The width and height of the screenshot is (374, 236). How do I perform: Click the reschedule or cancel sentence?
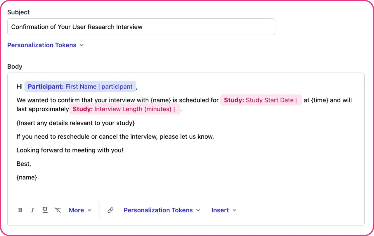[115, 136]
